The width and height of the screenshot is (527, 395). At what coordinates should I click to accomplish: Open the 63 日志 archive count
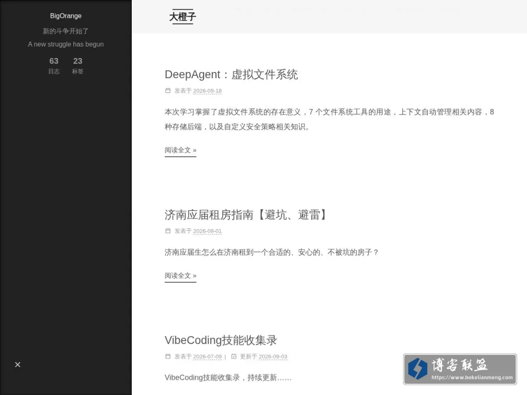tap(54, 65)
